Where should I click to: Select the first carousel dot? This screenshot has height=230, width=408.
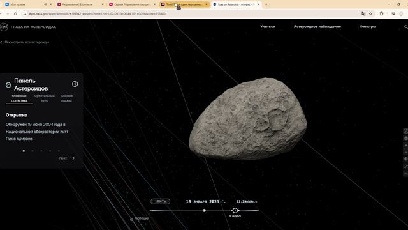24,151
